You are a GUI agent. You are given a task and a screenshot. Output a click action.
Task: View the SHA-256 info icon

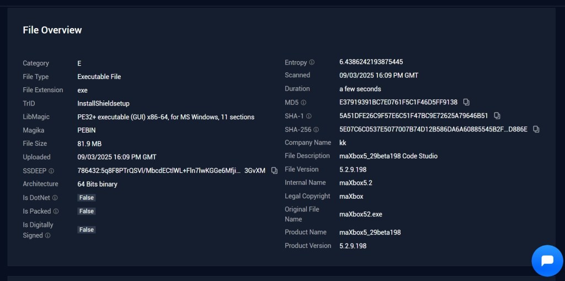pyautogui.click(x=316, y=130)
